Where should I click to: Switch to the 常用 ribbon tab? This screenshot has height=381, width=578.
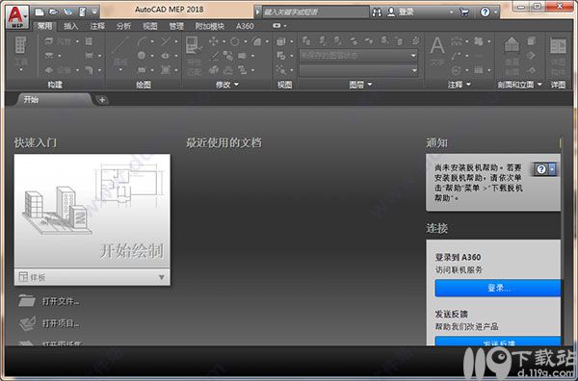(44, 26)
